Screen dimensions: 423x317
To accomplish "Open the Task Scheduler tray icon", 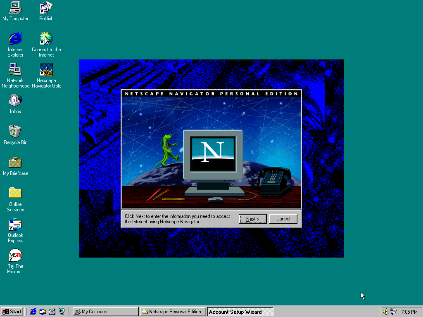I will click(393, 312).
